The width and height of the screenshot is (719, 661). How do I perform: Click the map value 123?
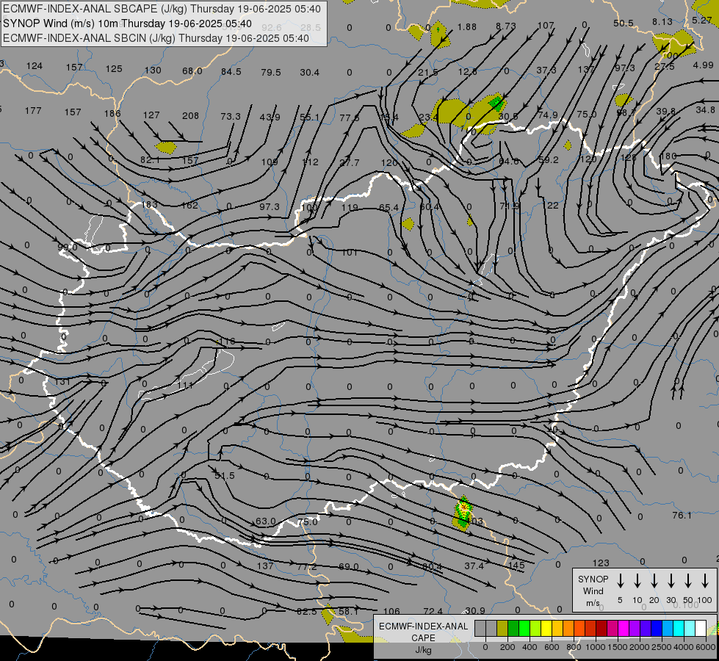[601, 563]
